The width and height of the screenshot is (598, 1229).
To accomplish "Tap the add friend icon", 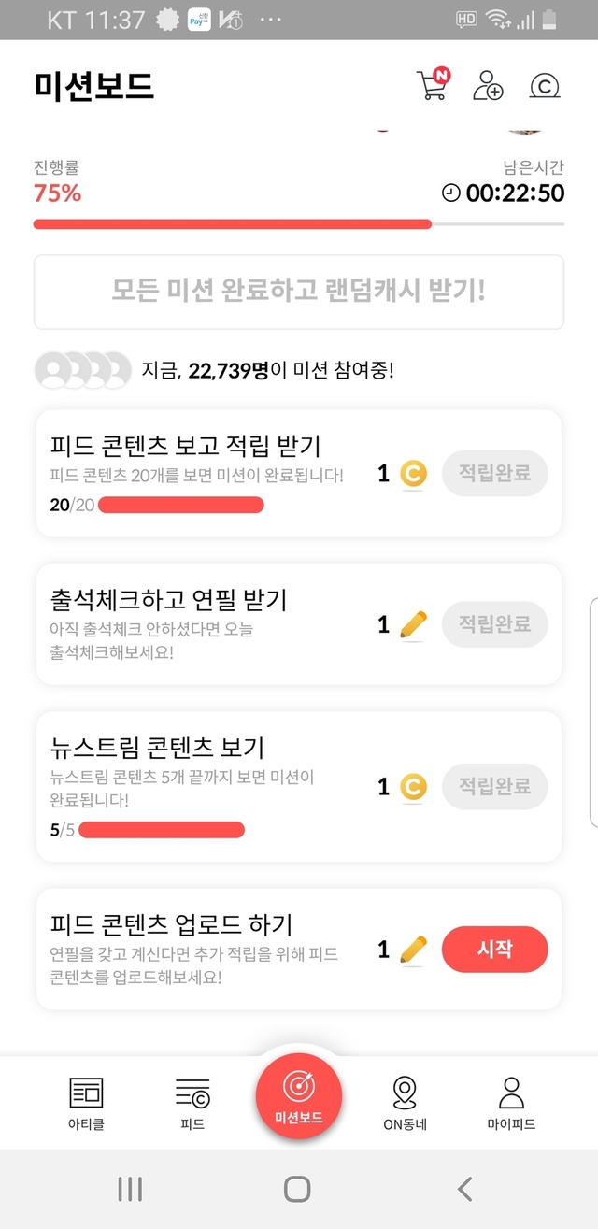I will tap(487, 86).
